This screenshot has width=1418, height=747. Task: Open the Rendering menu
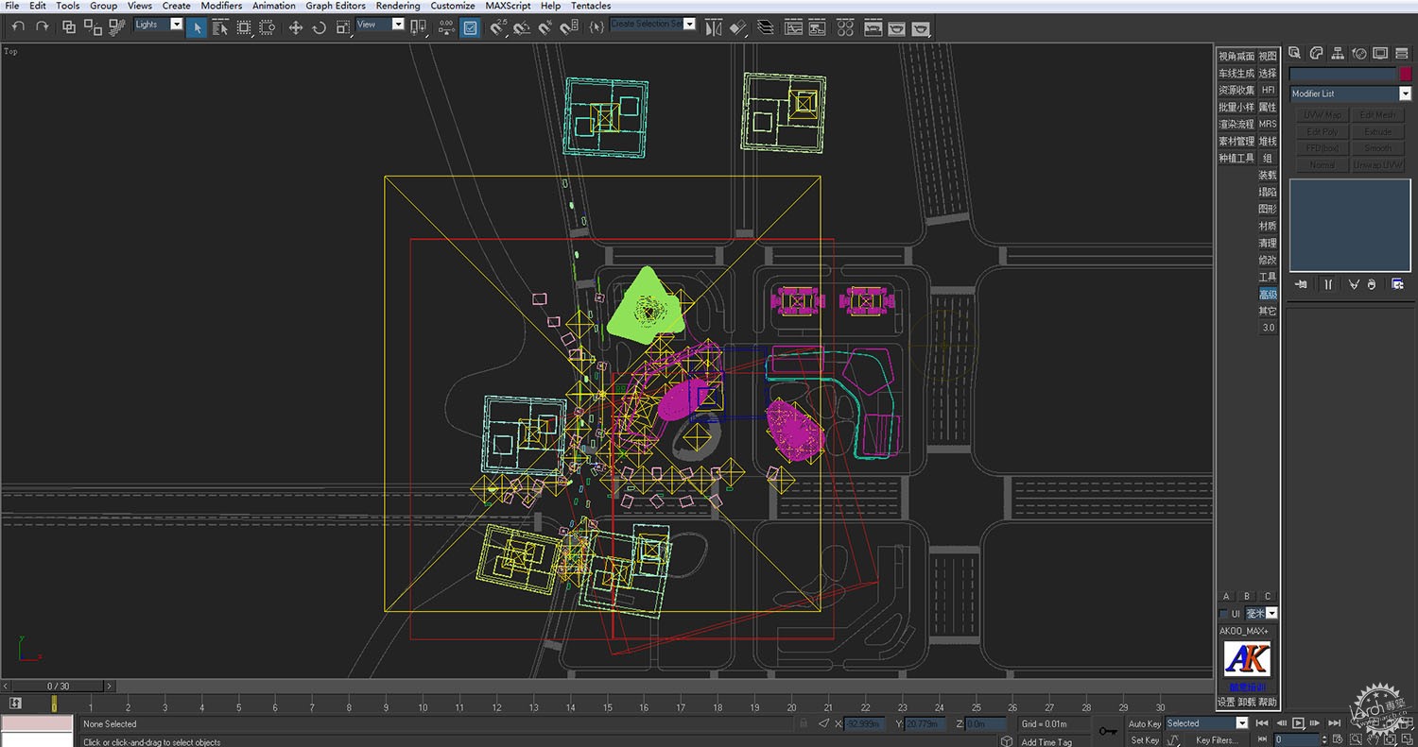click(398, 6)
